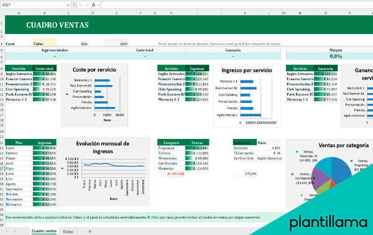Select the Margen value 0,0% cell
The image size is (373, 235).
point(336,56)
